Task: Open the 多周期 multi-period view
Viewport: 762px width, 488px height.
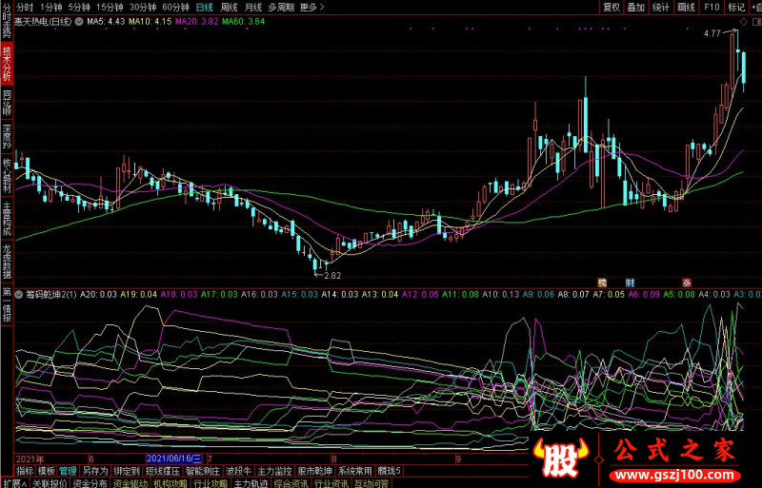Action: (x=281, y=7)
